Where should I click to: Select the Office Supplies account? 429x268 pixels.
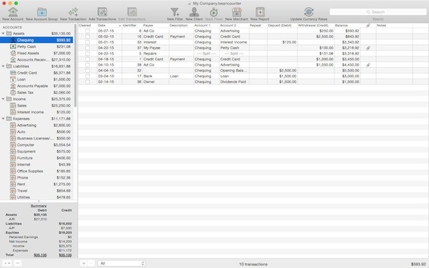pos(36,172)
